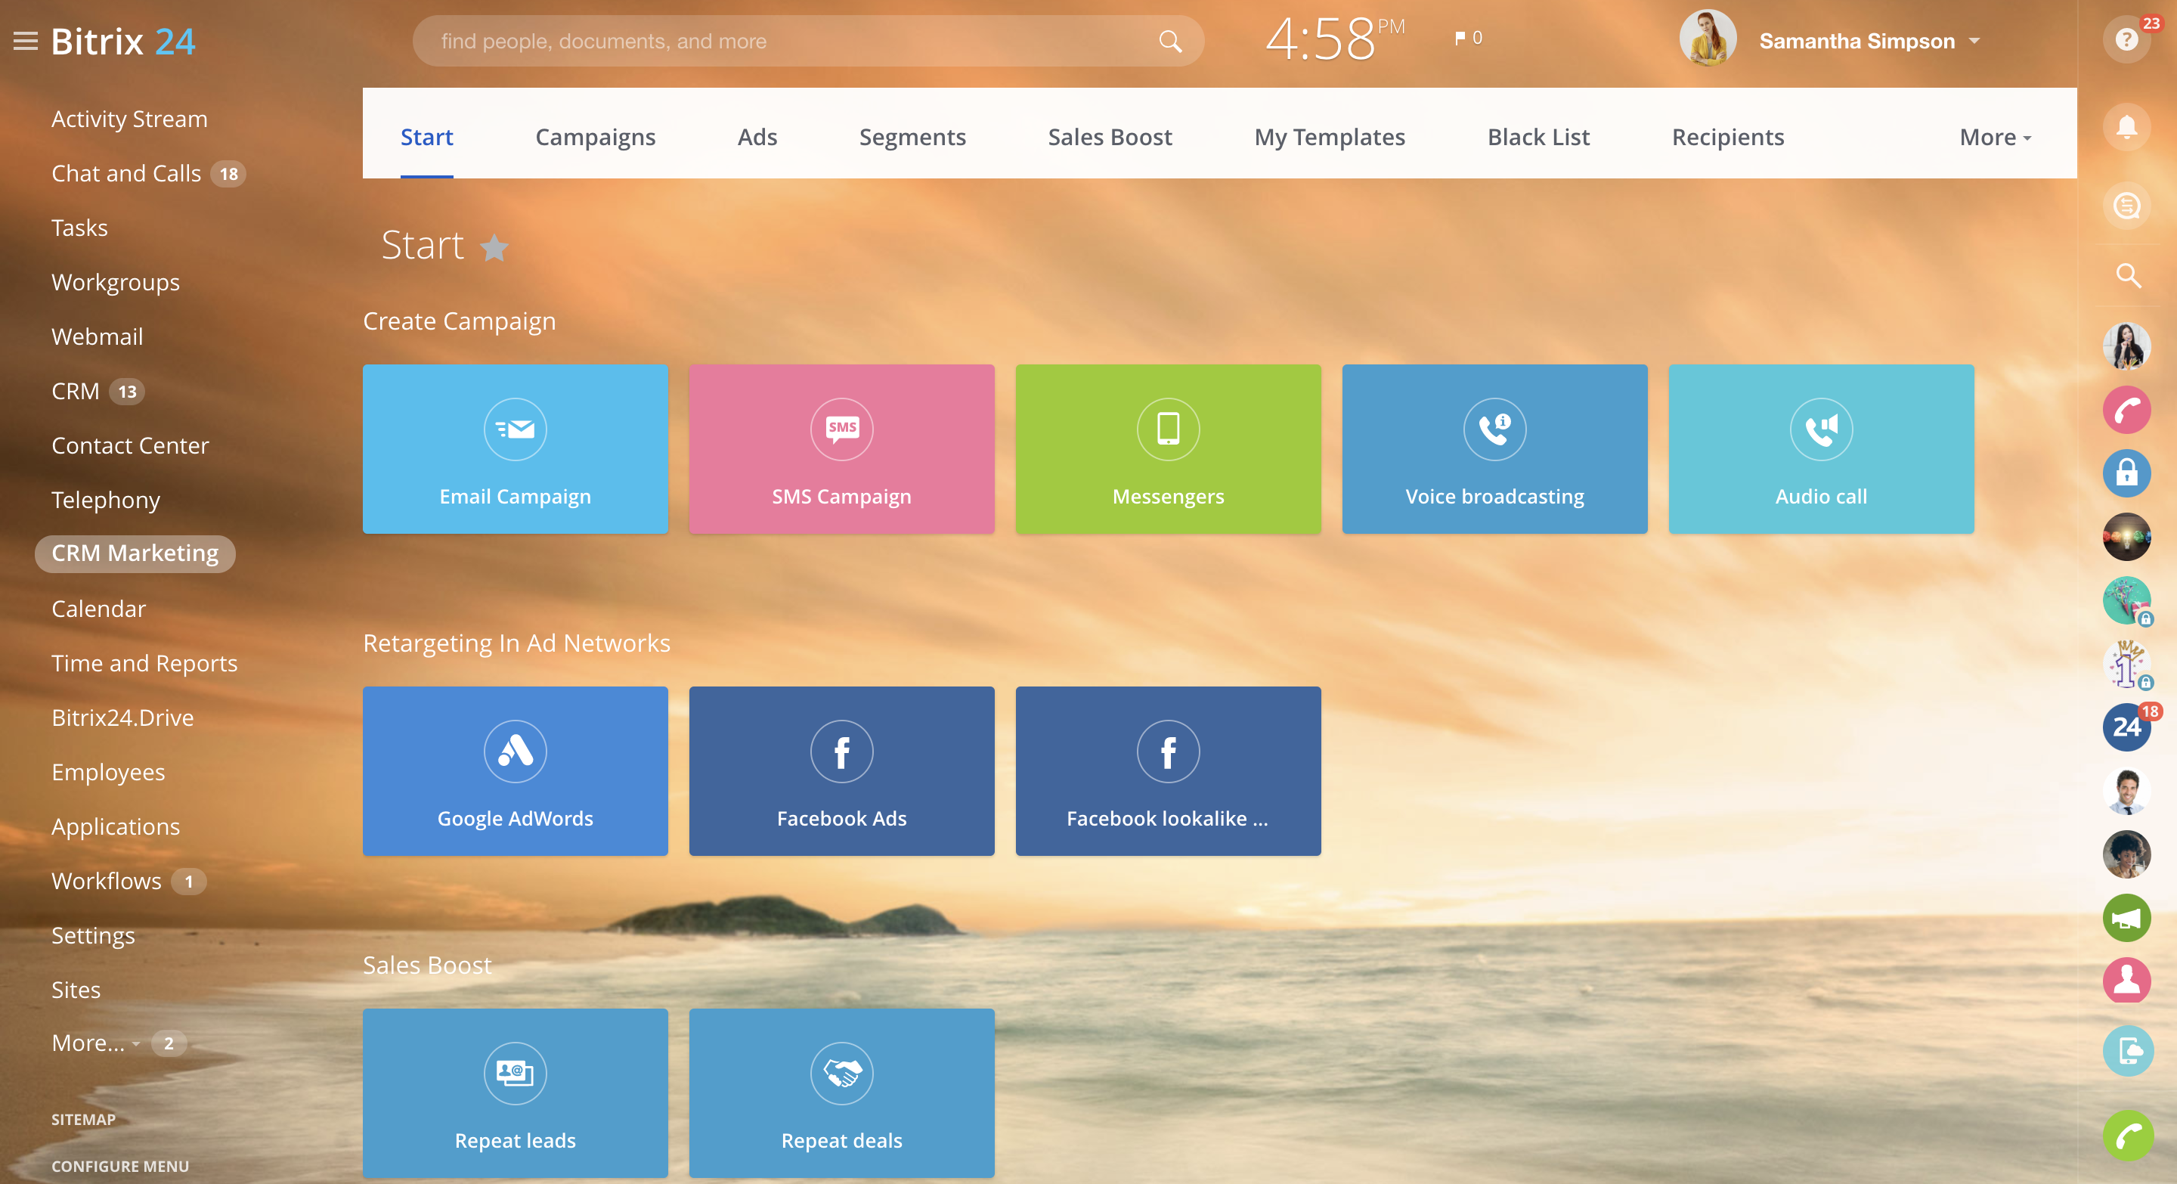This screenshot has height=1184, width=2177.
Task: Click the notifications bell icon
Action: (2126, 128)
